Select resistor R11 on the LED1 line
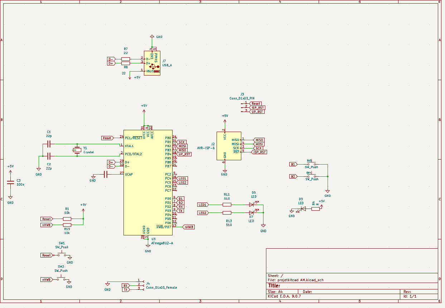Viewport: 445px width, 308px height. [227, 205]
